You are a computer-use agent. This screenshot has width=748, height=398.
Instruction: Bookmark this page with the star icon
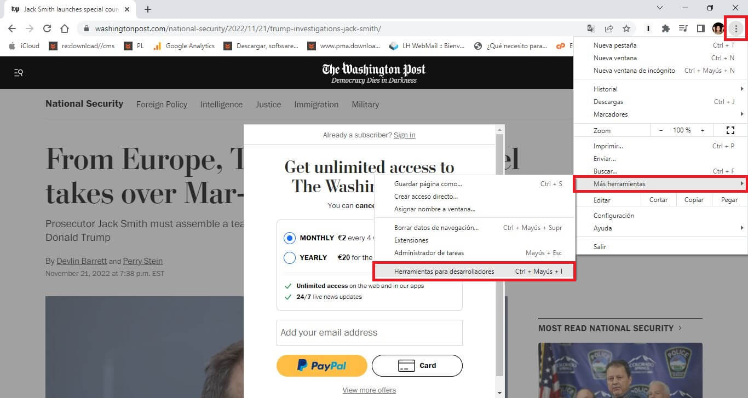tap(626, 28)
